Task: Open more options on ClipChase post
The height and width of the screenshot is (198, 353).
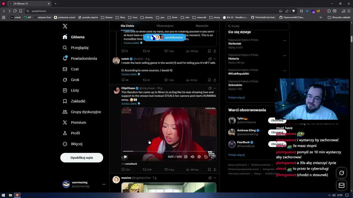Action: [215, 88]
